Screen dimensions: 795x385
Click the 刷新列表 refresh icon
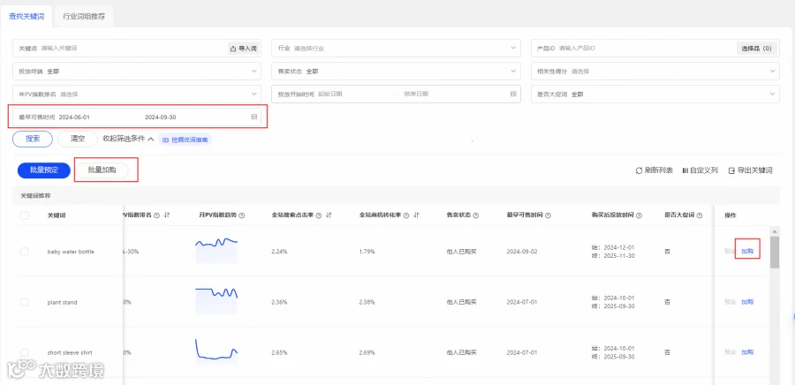pyautogui.click(x=639, y=170)
